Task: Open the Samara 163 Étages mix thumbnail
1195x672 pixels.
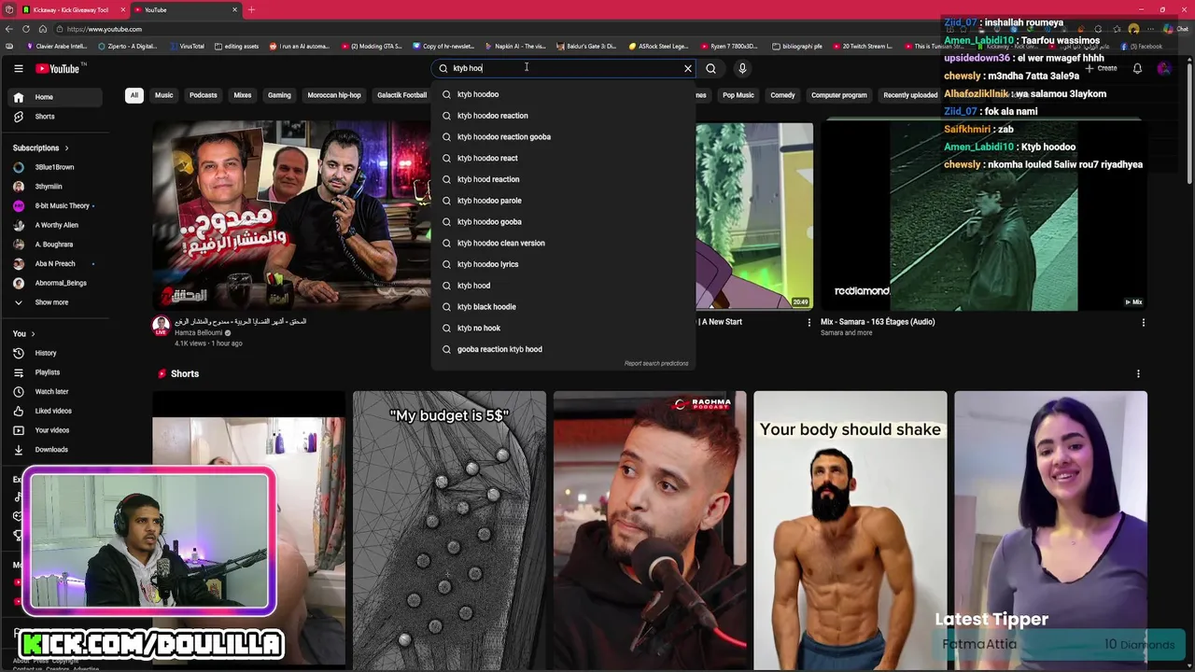Action: pyautogui.click(x=984, y=216)
